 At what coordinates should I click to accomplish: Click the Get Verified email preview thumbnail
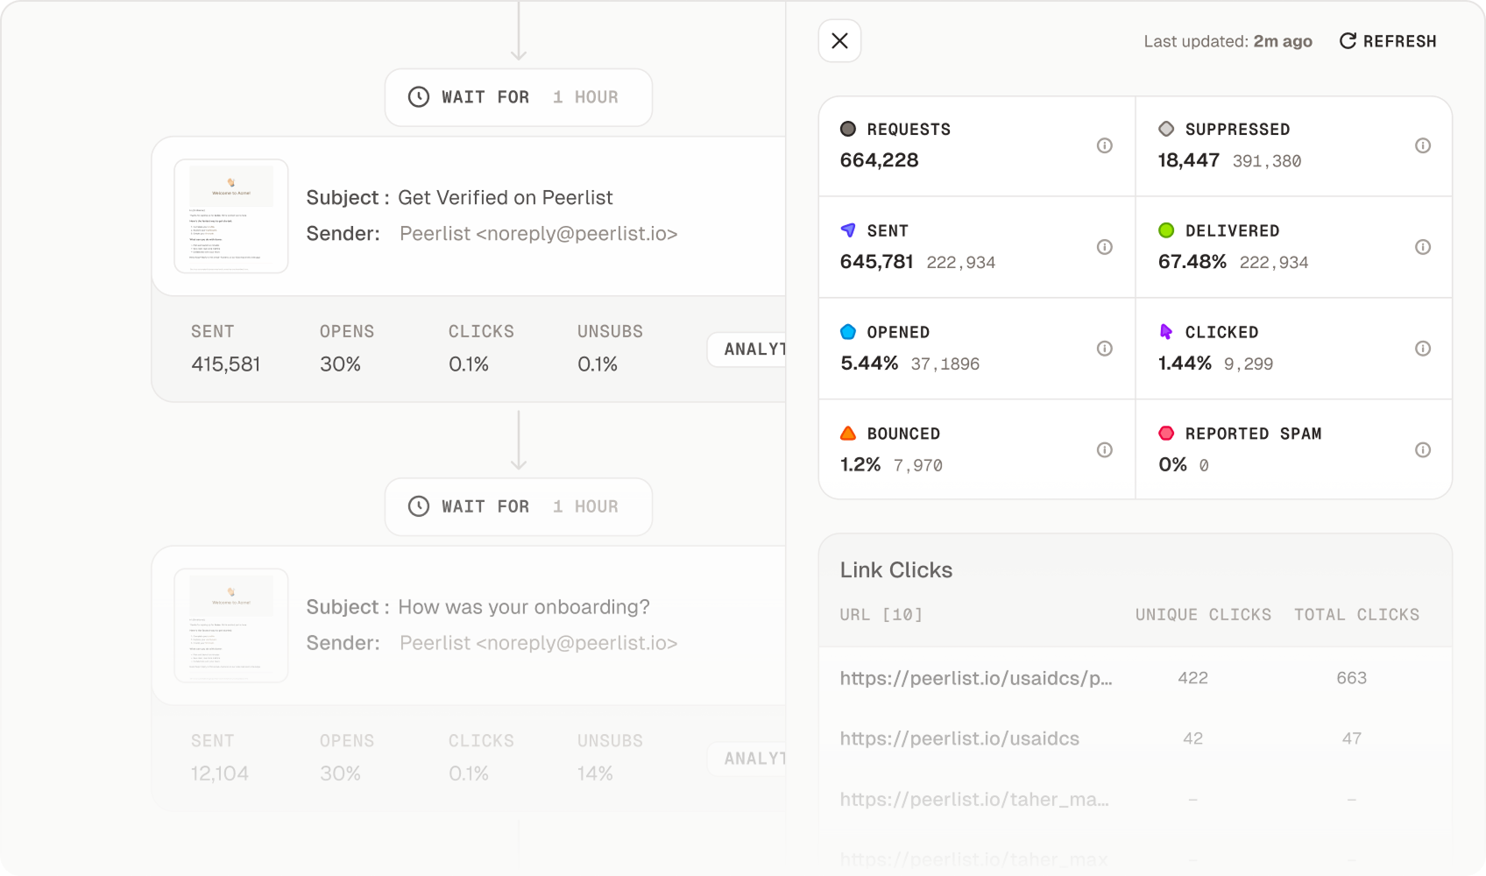(x=230, y=215)
